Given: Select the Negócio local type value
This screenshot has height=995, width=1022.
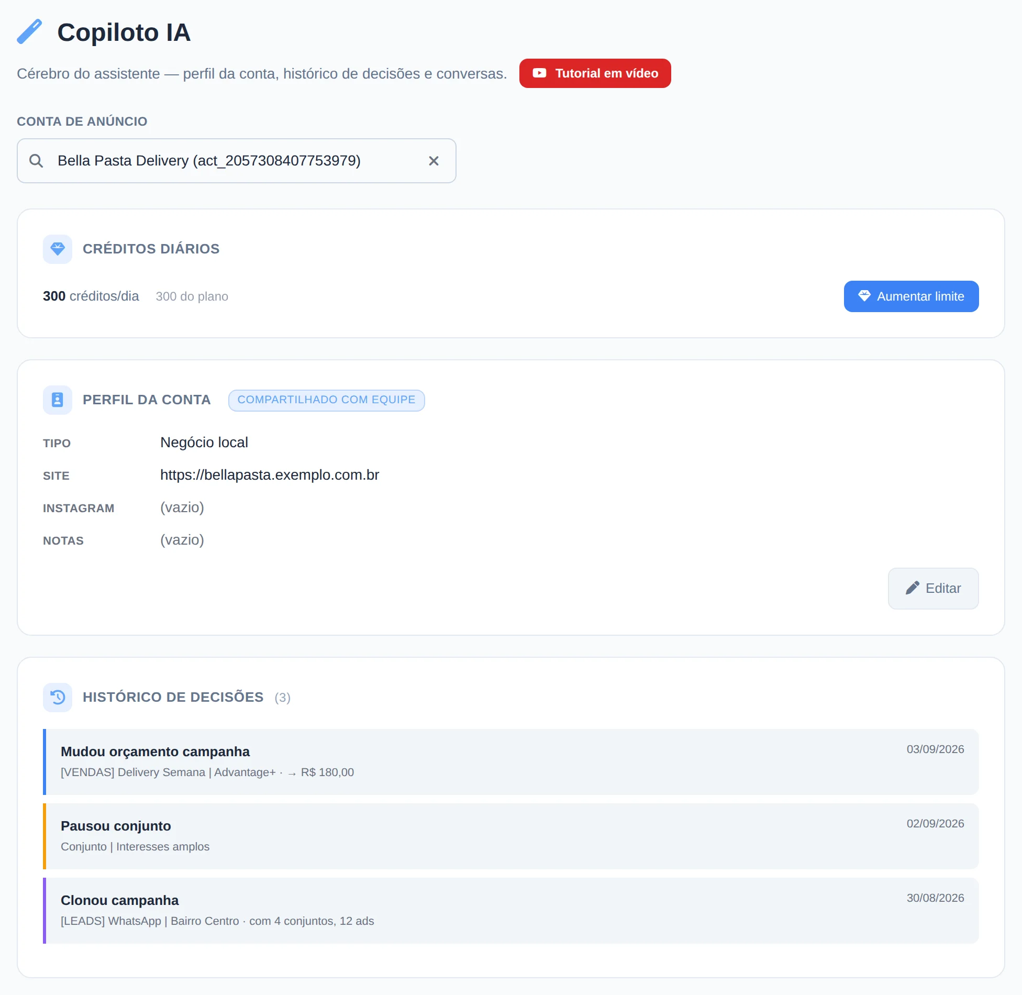Looking at the screenshot, I should click(x=204, y=443).
